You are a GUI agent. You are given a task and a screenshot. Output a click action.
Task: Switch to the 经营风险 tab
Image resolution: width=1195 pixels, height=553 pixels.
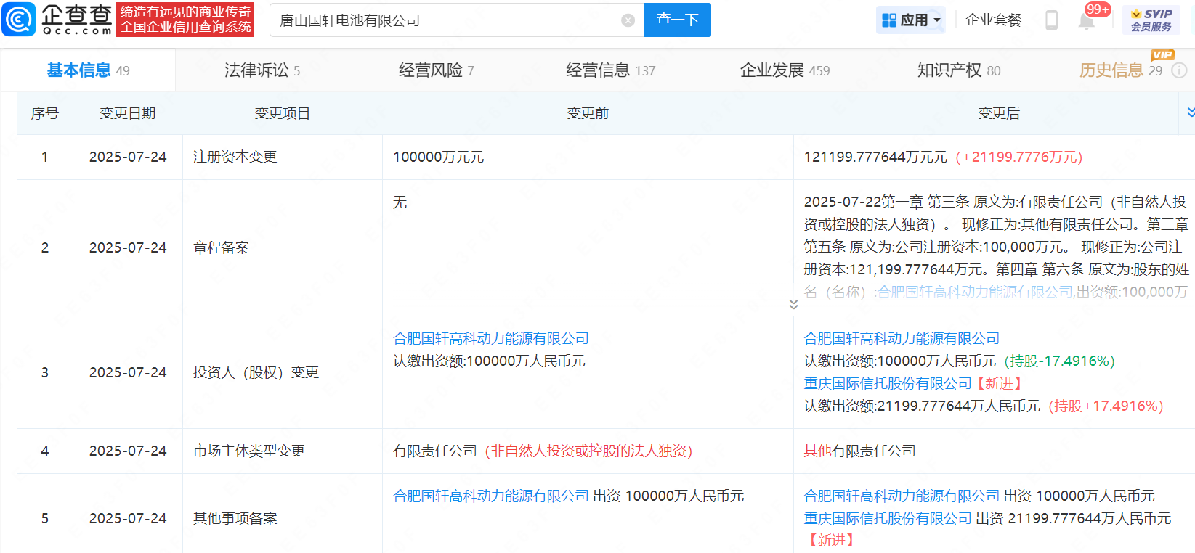[437, 70]
